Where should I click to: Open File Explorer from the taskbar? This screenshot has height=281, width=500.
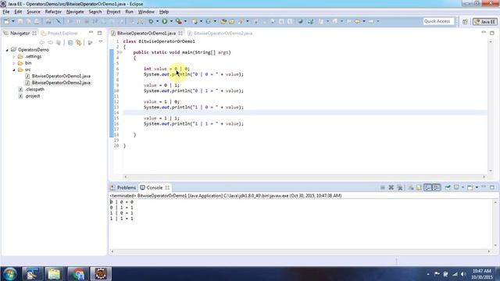54,274
